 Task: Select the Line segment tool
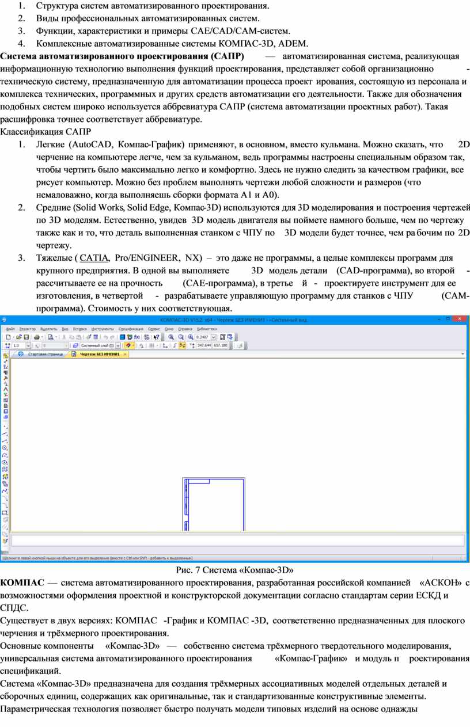[x=5, y=441]
